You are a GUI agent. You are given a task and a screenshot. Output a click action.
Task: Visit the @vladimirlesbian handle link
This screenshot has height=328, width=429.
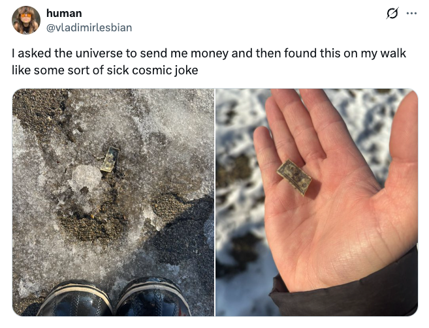click(x=89, y=27)
